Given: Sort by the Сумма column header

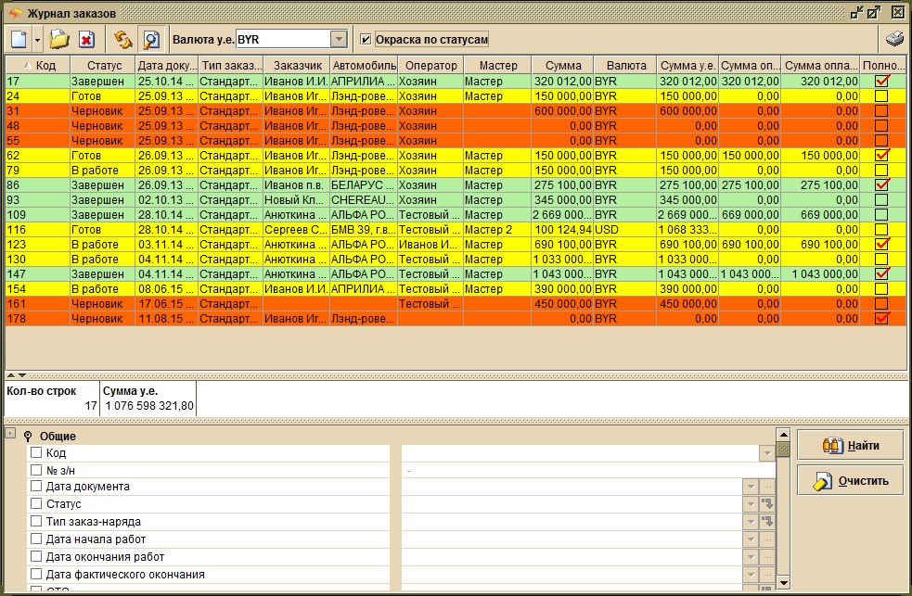Looking at the screenshot, I should [x=562, y=66].
